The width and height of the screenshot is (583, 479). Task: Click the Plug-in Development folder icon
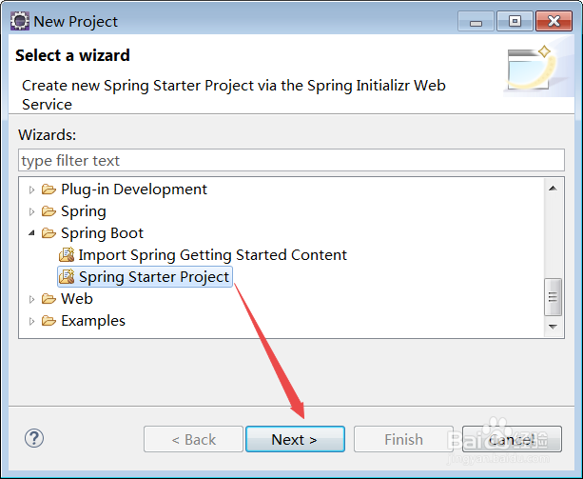click(49, 190)
